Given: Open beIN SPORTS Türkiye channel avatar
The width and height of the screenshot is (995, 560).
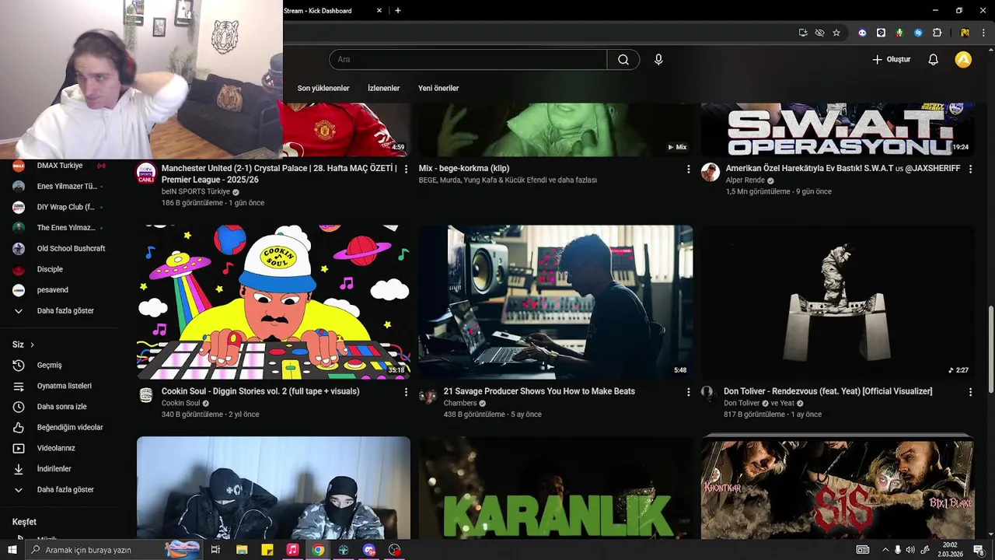Looking at the screenshot, I should tap(146, 173).
